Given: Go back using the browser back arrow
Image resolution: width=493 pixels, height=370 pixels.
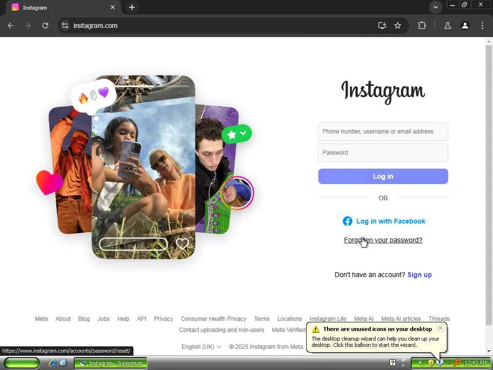Looking at the screenshot, I should pos(11,26).
